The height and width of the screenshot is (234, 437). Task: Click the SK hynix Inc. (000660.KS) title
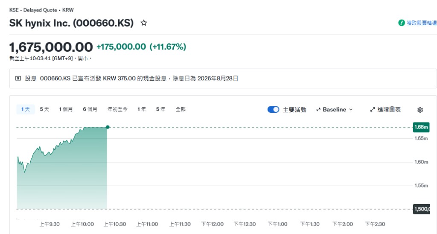point(71,23)
